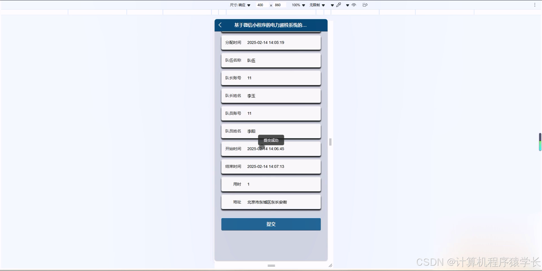Click the 地址 field 北京市东城区东长安街
542x271 pixels.
(271, 202)
